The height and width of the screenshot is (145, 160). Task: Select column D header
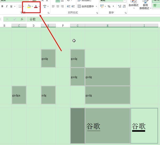pyautogui.click(x=34, y=26)
